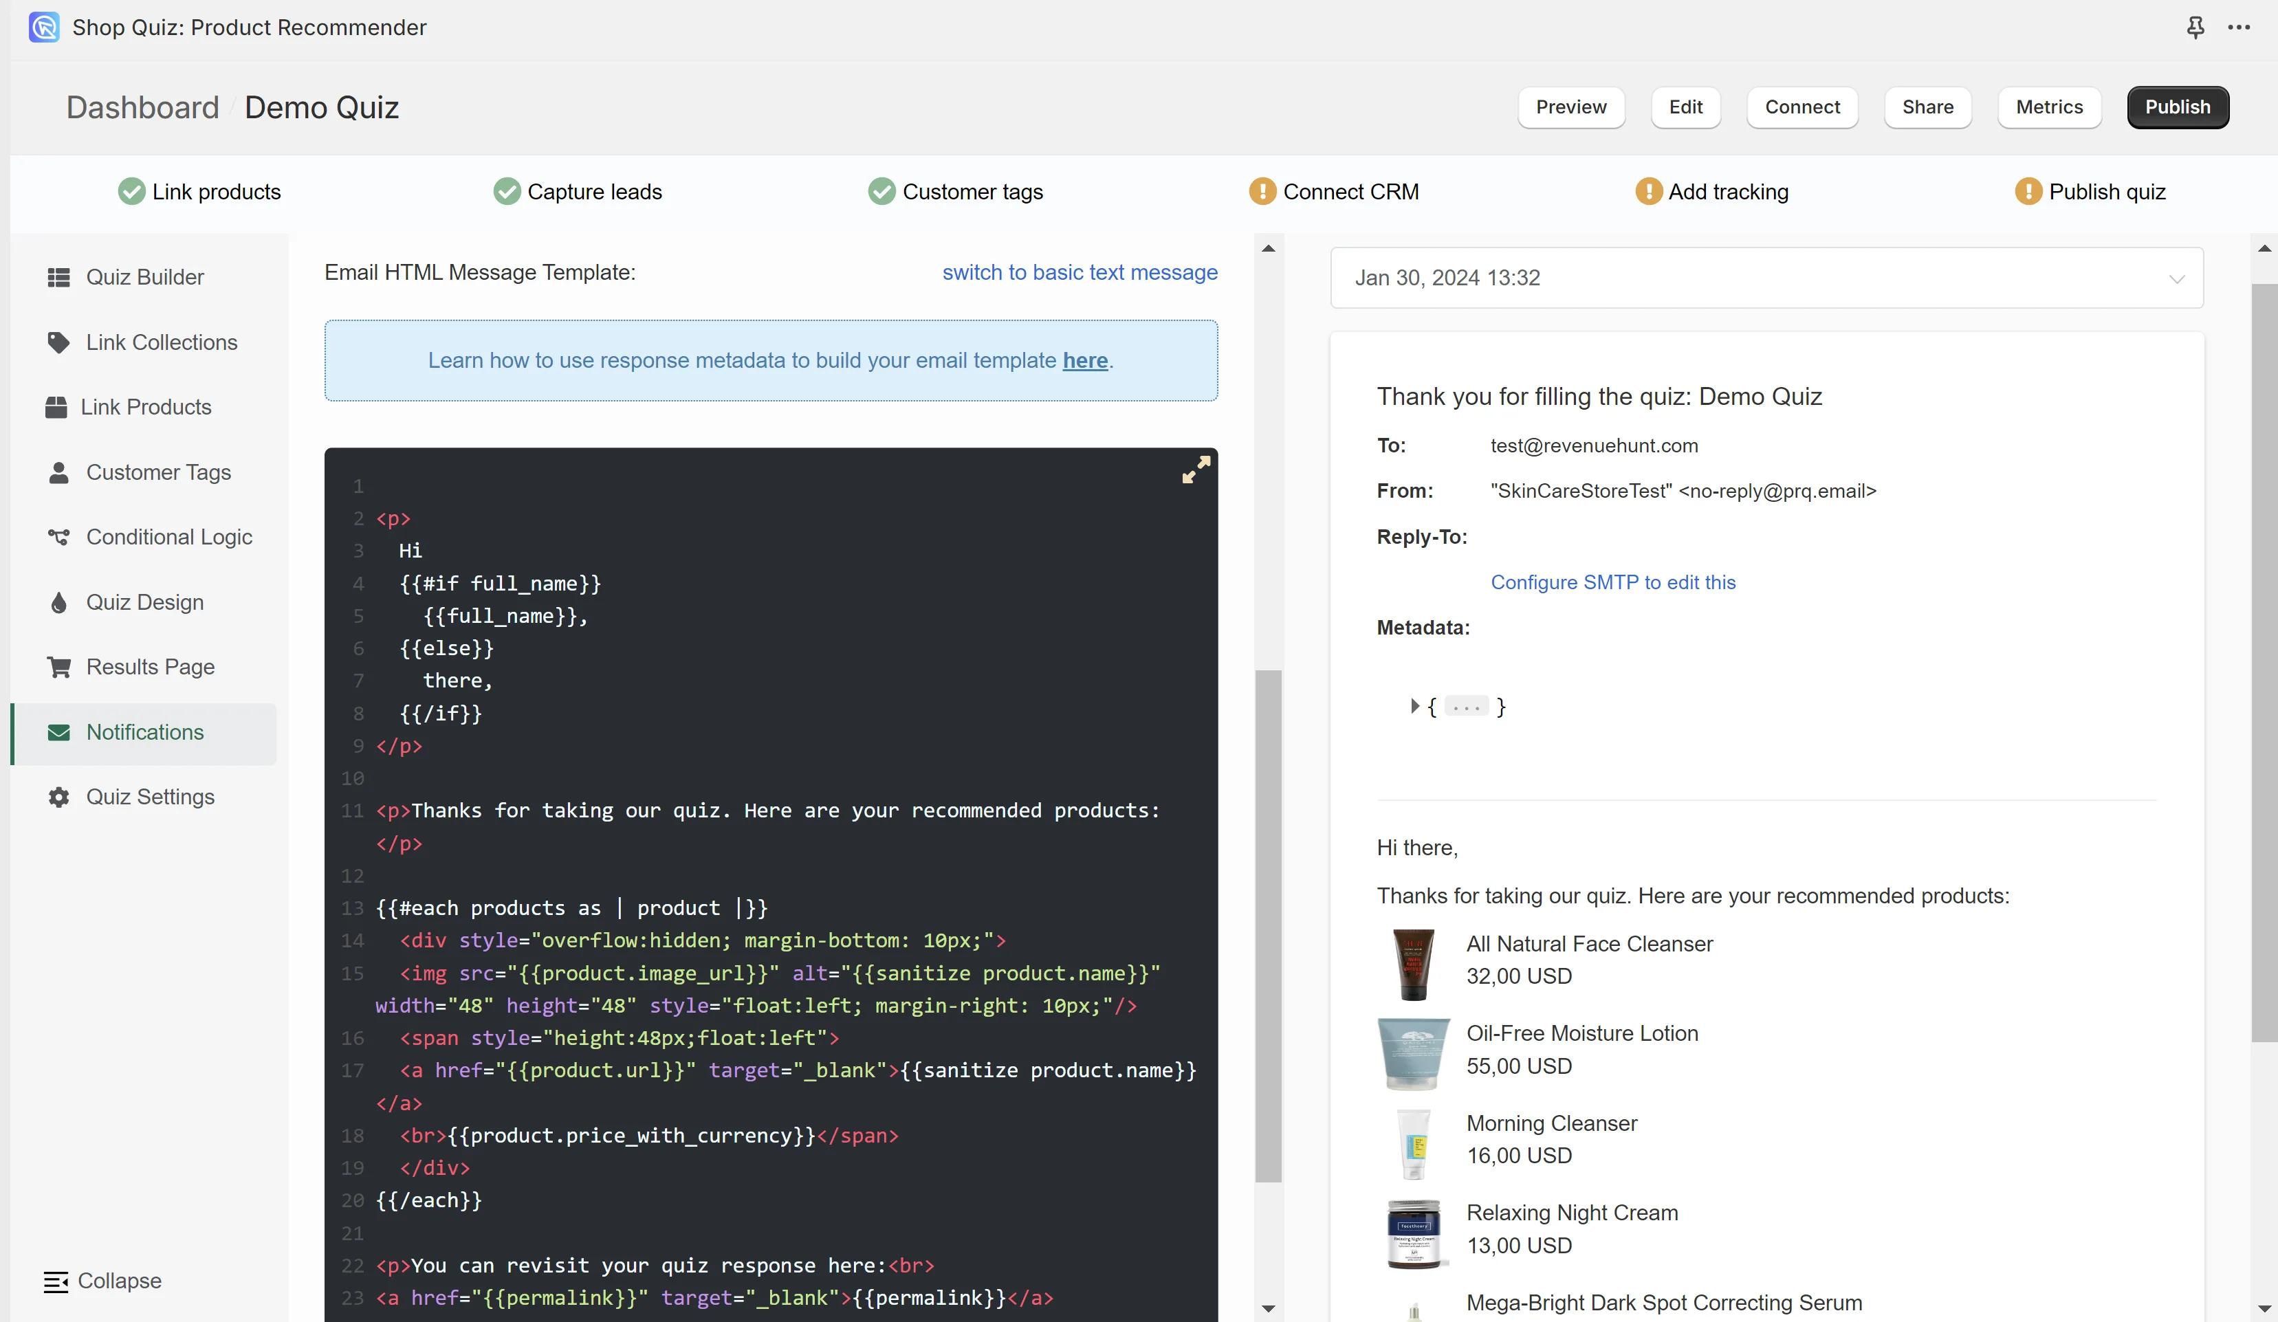
Task: Click green check icon for Customer tags
Action: 881,192
